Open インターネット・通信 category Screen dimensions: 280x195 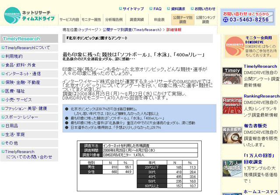(23, 74)
